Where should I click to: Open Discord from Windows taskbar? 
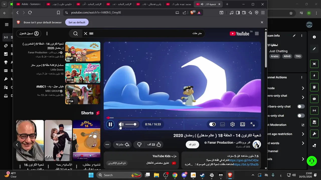tap(184, 175)
